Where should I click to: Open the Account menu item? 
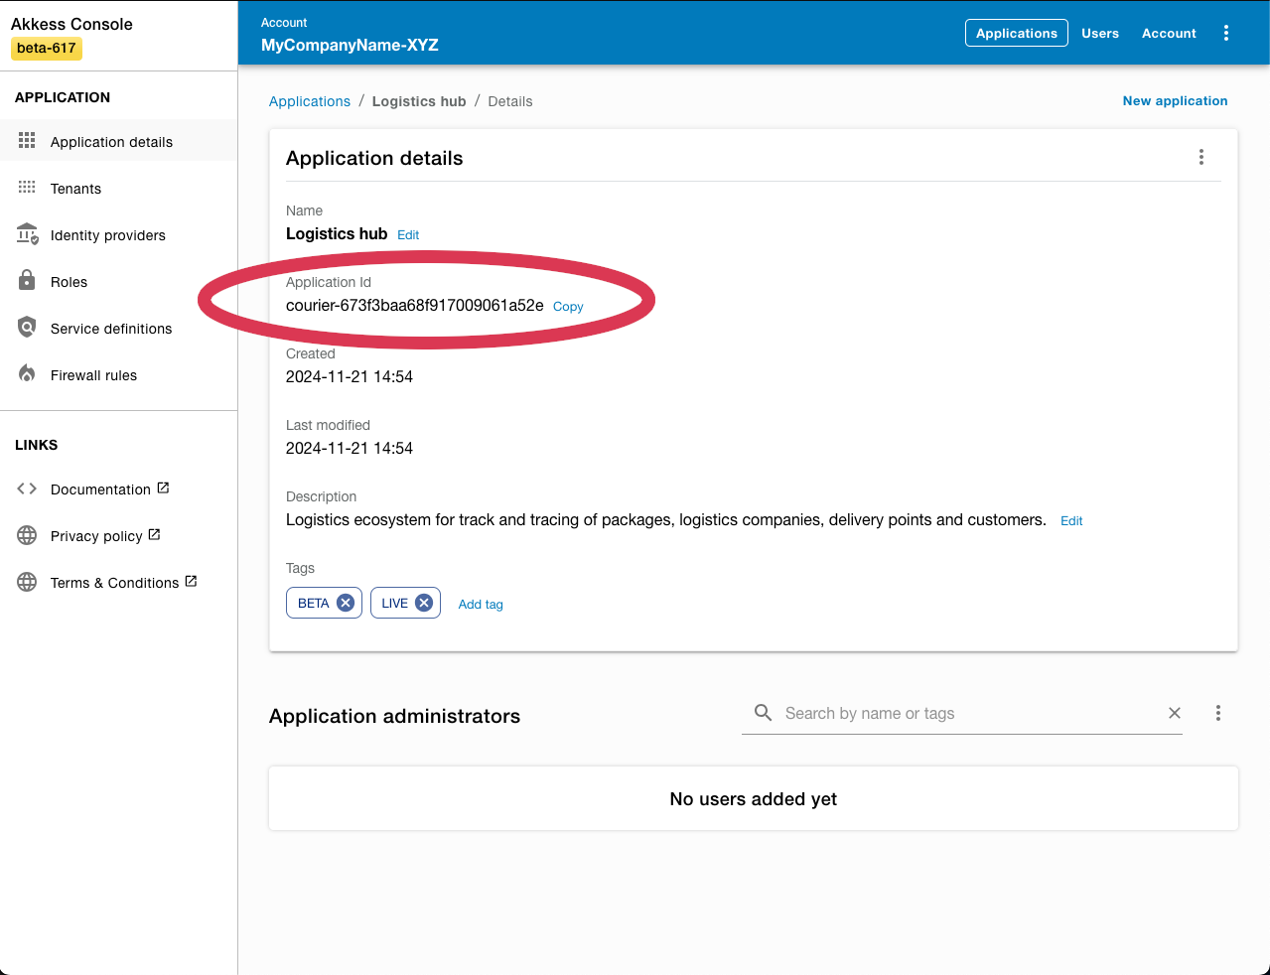click(1168, 33)
